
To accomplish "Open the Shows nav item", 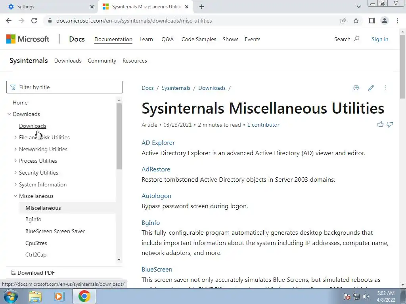I will 230,39.
